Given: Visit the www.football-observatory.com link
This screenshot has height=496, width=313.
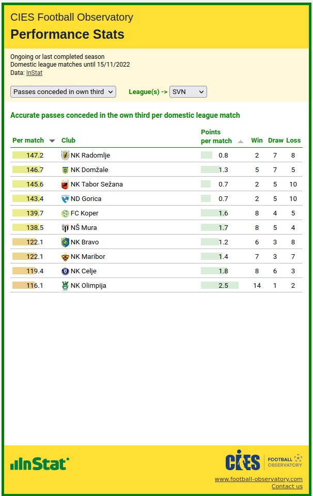Looking at the screenshot, I should click(258, 479).
